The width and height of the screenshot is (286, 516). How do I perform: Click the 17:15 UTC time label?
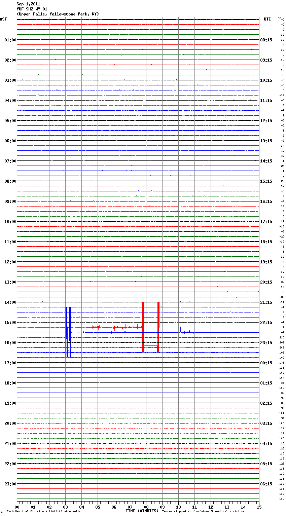(266, 221)
